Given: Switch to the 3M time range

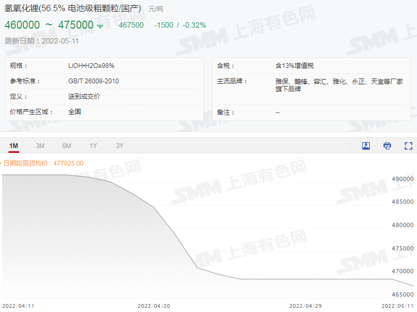Looking at the screenshot, I should point(40,146).
